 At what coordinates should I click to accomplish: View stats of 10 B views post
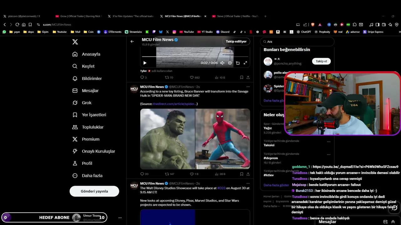click(220, 77)
